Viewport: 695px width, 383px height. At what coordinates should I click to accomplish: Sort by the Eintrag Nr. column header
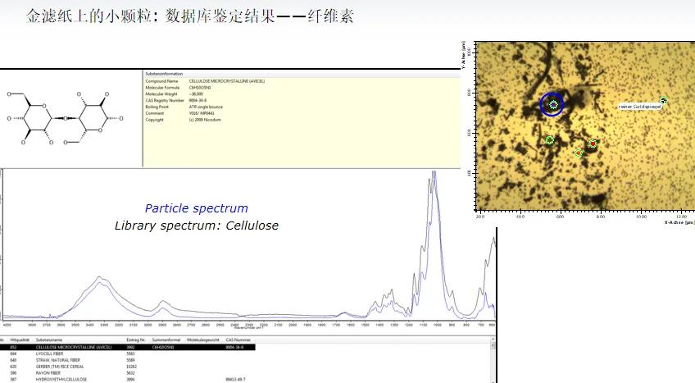point(136,340)
